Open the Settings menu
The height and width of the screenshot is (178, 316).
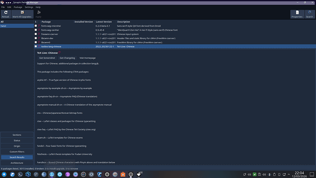[29, 7]
